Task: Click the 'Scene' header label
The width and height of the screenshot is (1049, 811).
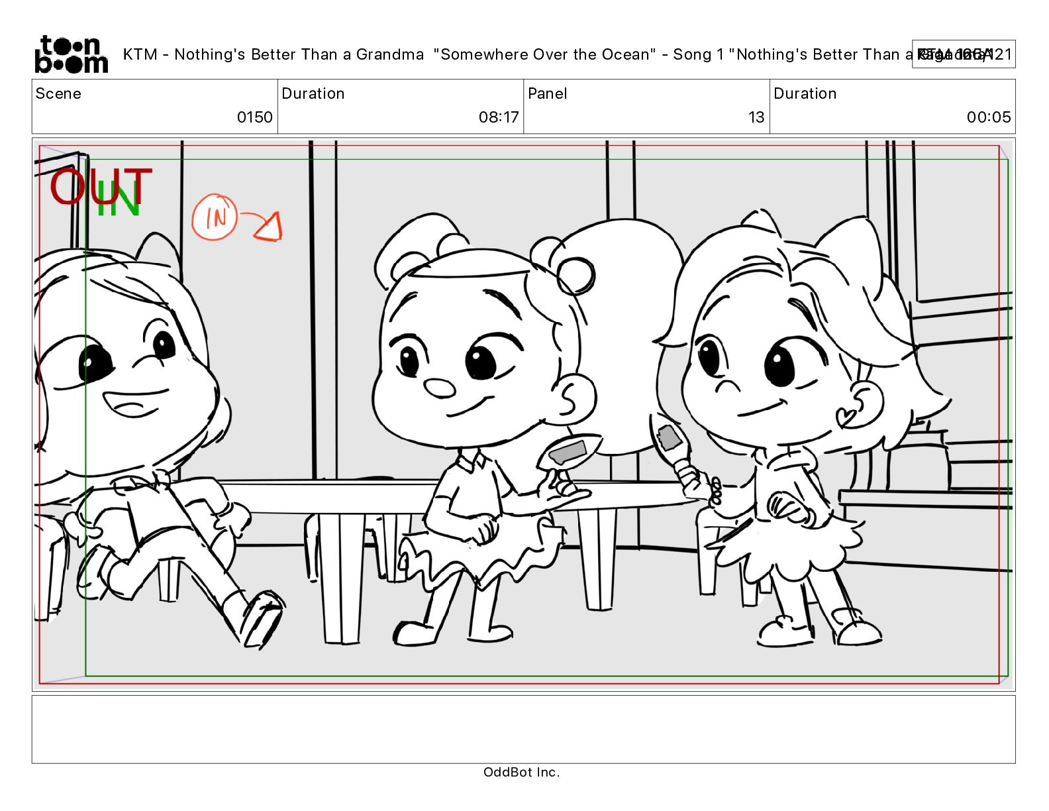Action: [x=58, y=93]
